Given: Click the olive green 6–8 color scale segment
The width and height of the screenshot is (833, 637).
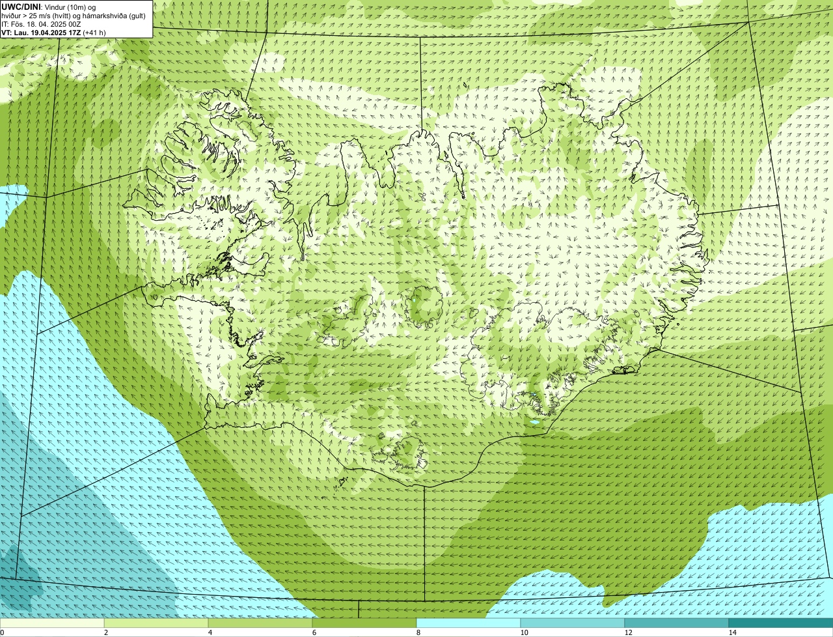Looking at the screenshot, I should coord(364,623).
